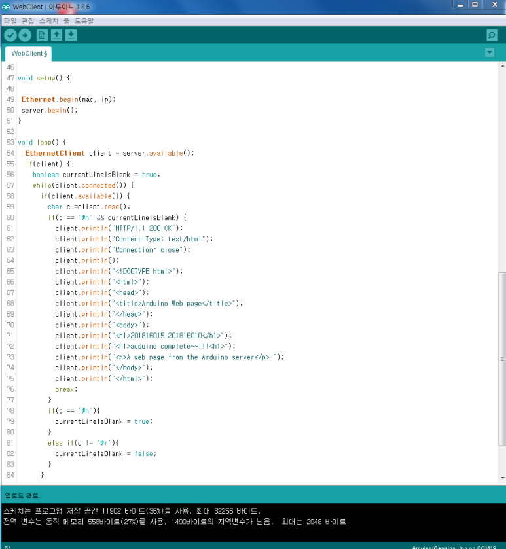Click the web page from Arduino server line
Viewport: 506px width, 549px height.
point(170,357)
